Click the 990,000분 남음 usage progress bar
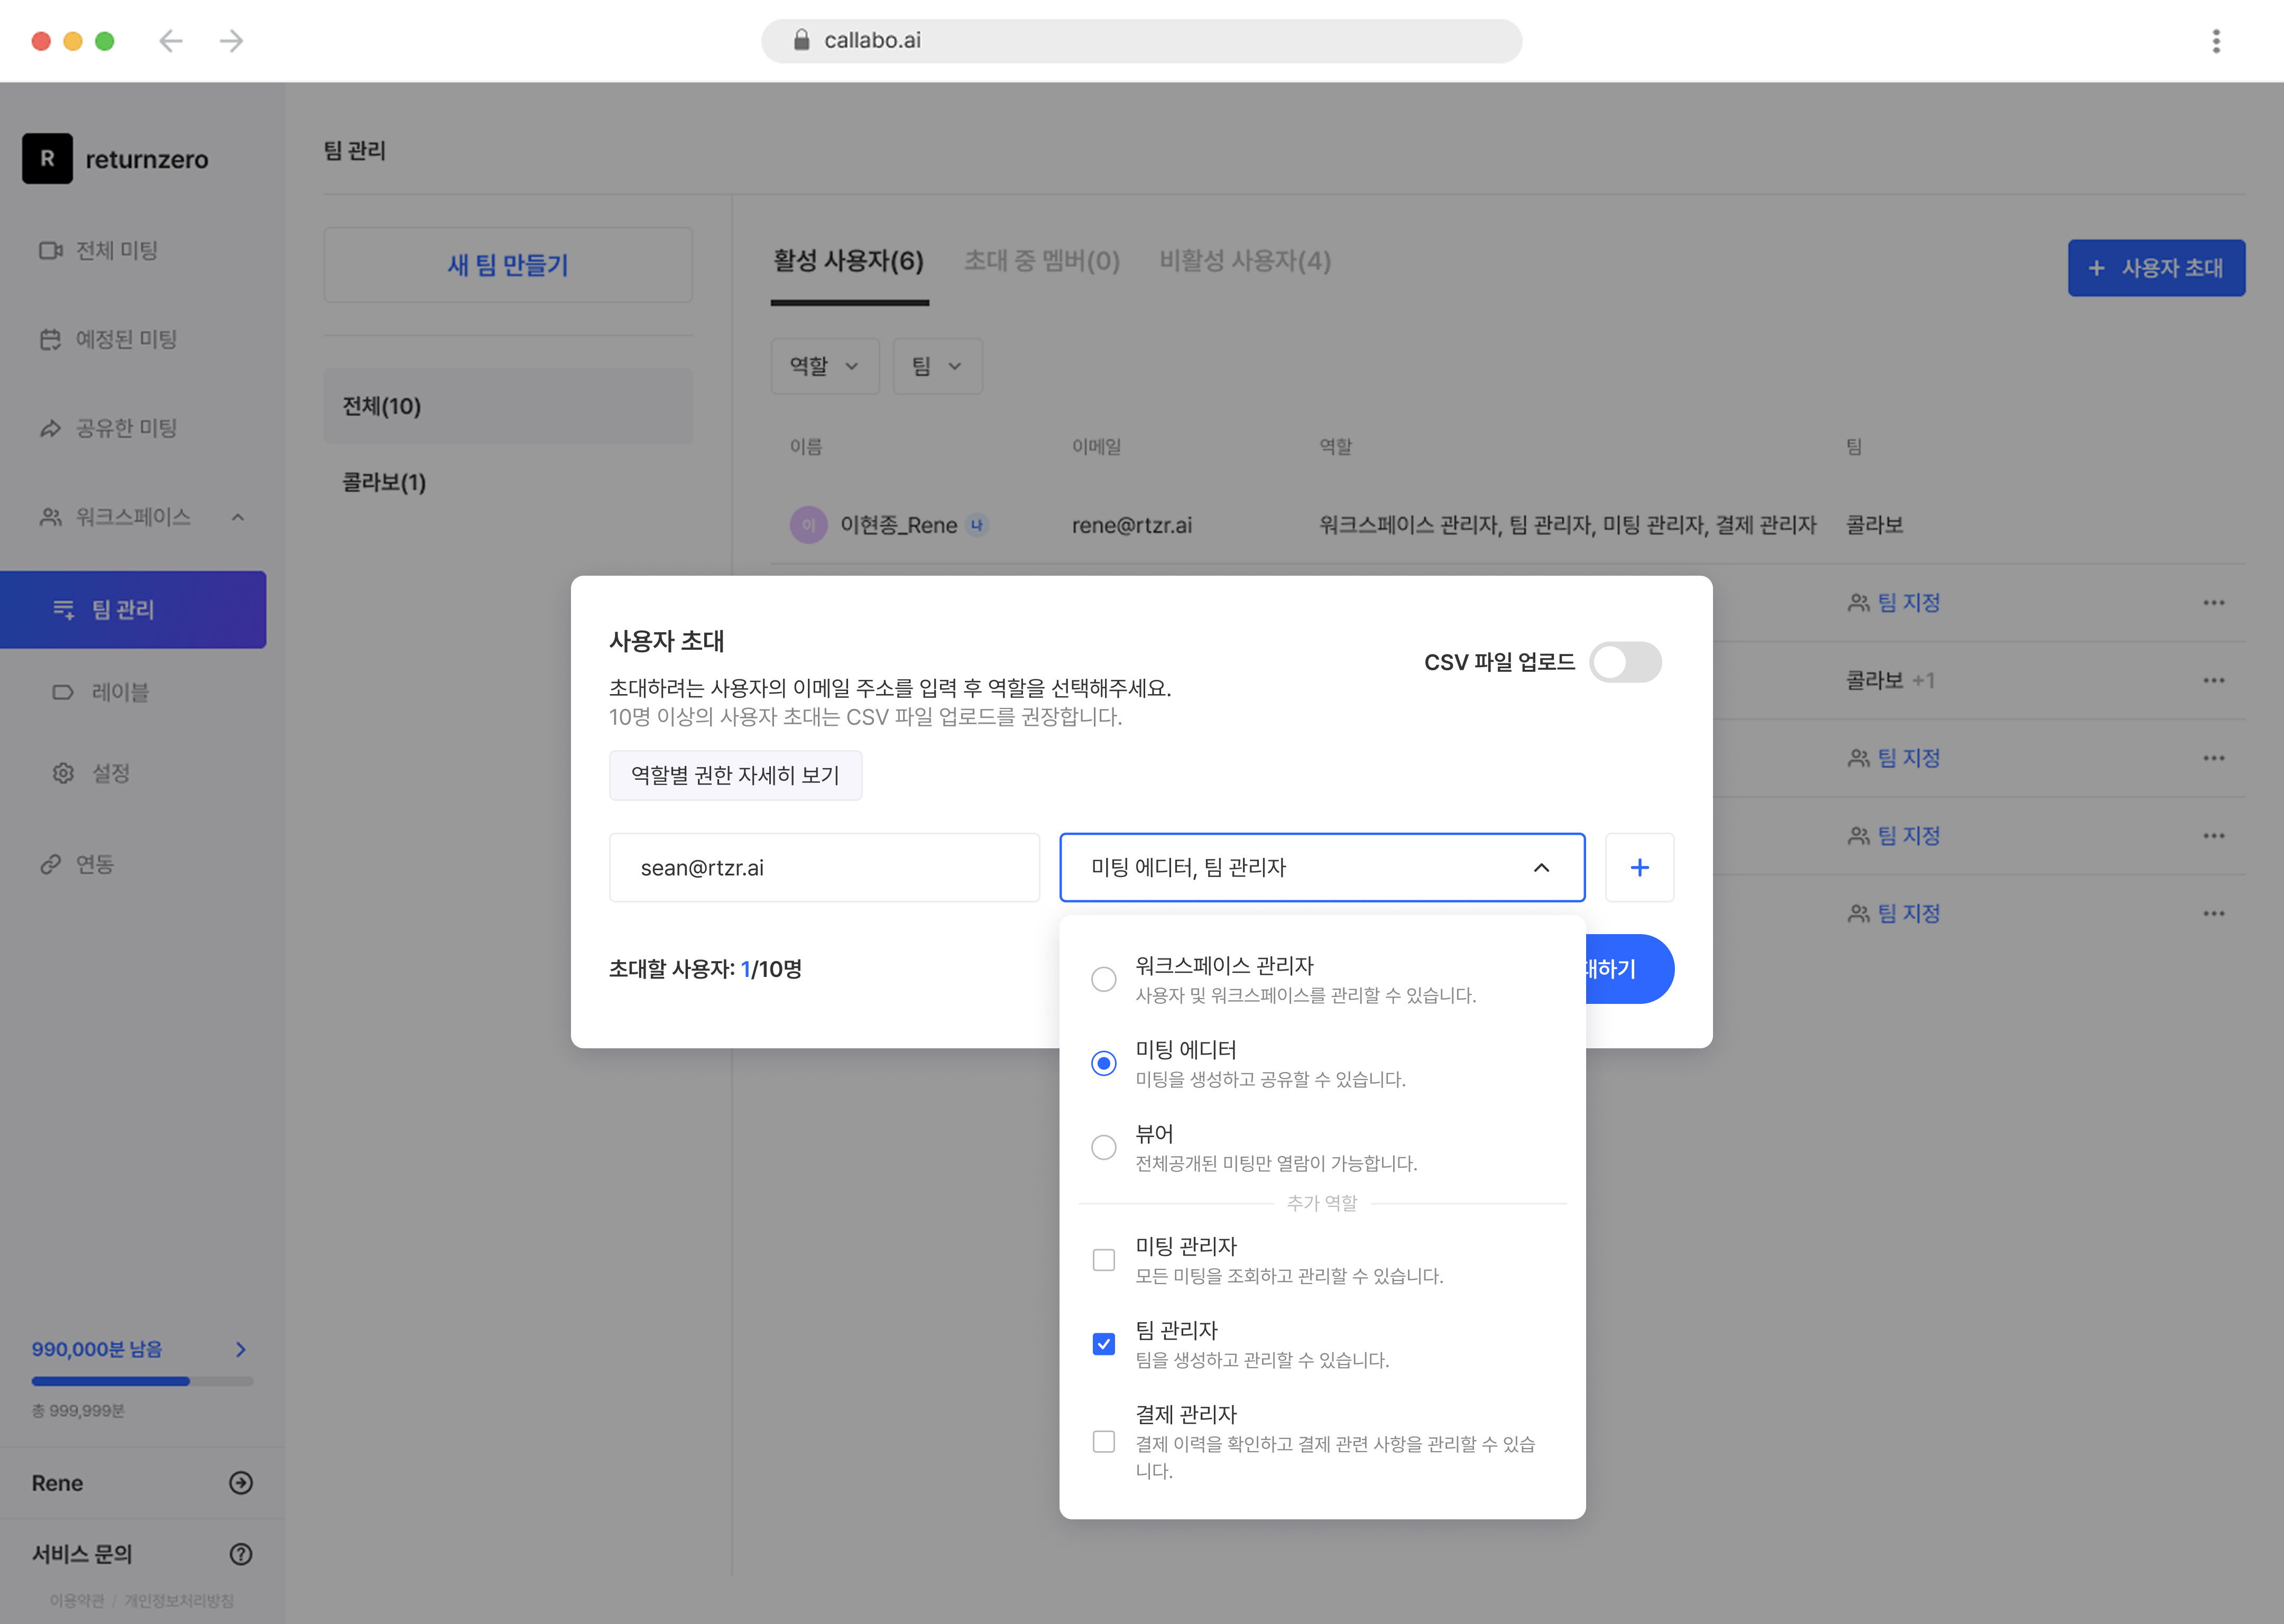The height and width of the screenshot is (1624, 2284). 143,1381
